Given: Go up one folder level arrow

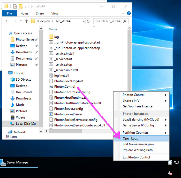Looking at the screenshot, I should 27,21.
